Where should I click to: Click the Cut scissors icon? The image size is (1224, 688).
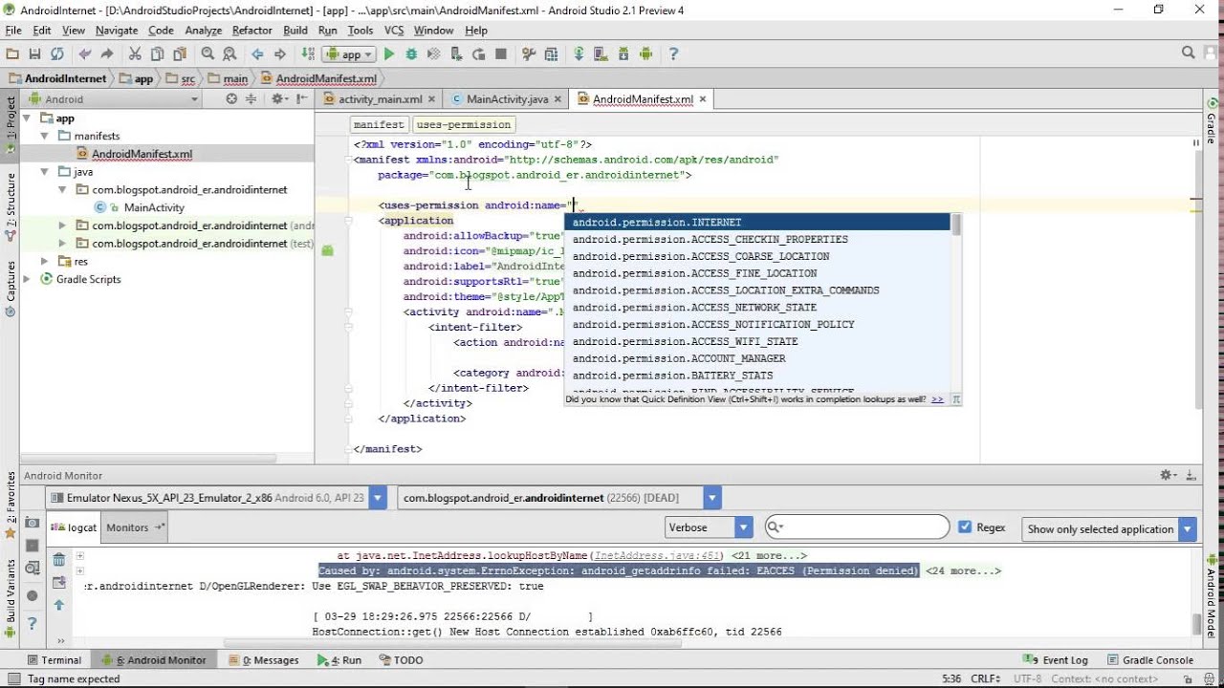(135, 54)
